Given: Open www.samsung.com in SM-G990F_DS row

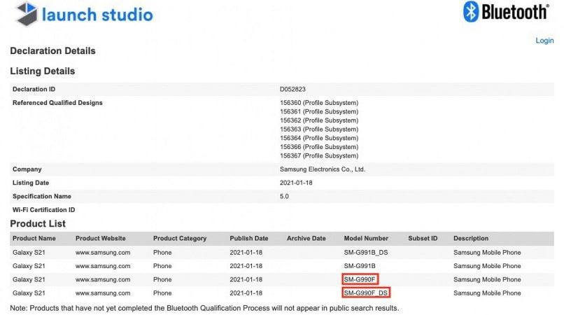Looking at the screenshot, I should (103, 293).
